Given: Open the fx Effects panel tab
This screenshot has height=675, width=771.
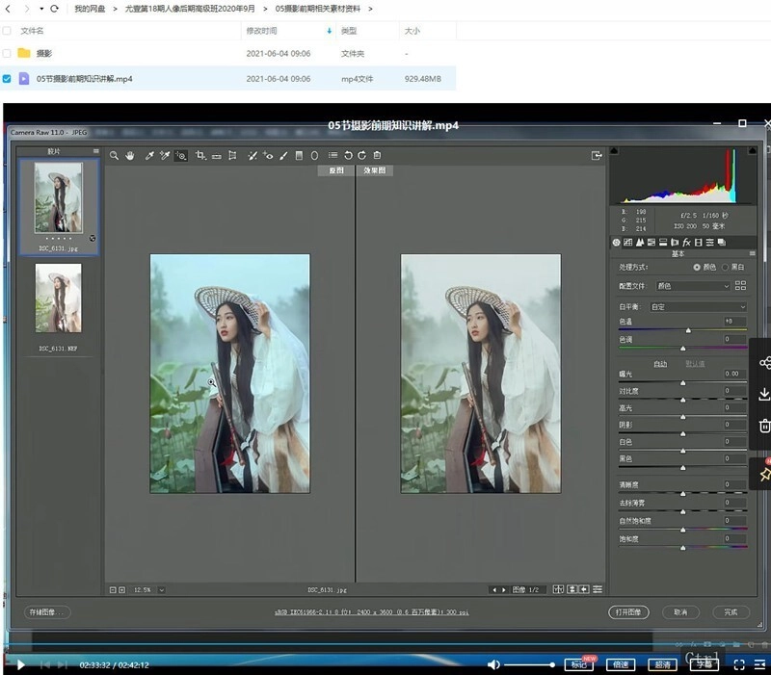Looking at the screenshot, I should point(687,242).
